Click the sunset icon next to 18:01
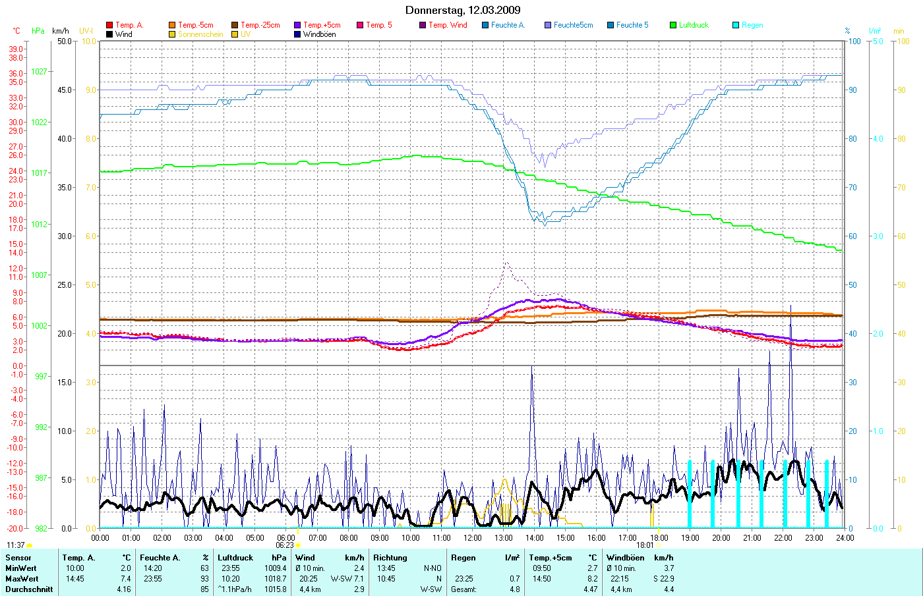Image resolution: width=923 pixels, height=596 pixels. pyautogui.click(x=658, y=545)
